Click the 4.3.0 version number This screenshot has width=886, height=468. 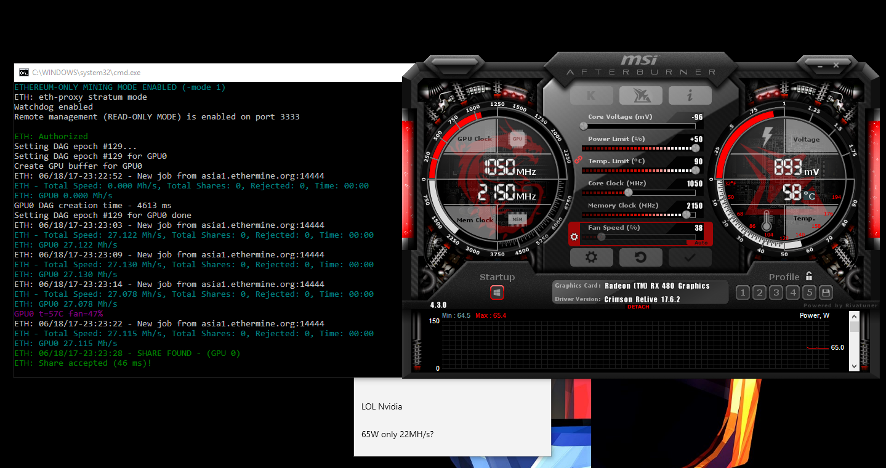tap(438, 305)
